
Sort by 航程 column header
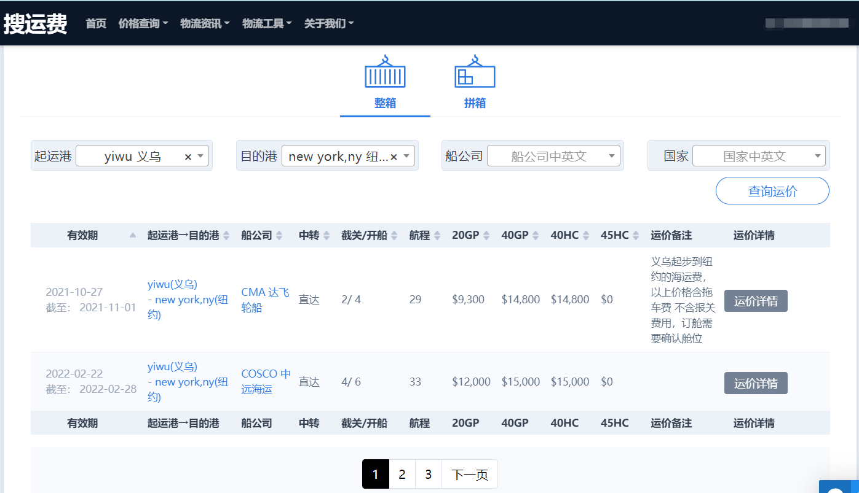(x=425, y=235)
